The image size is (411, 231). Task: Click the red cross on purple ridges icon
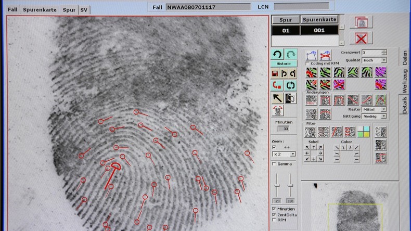(339, 84)
